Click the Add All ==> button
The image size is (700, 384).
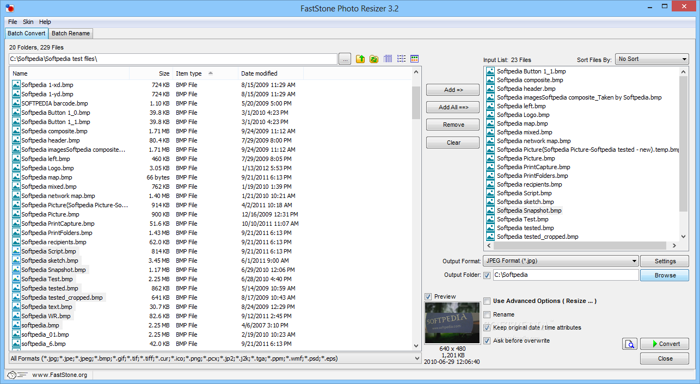[x=453, y=107]
